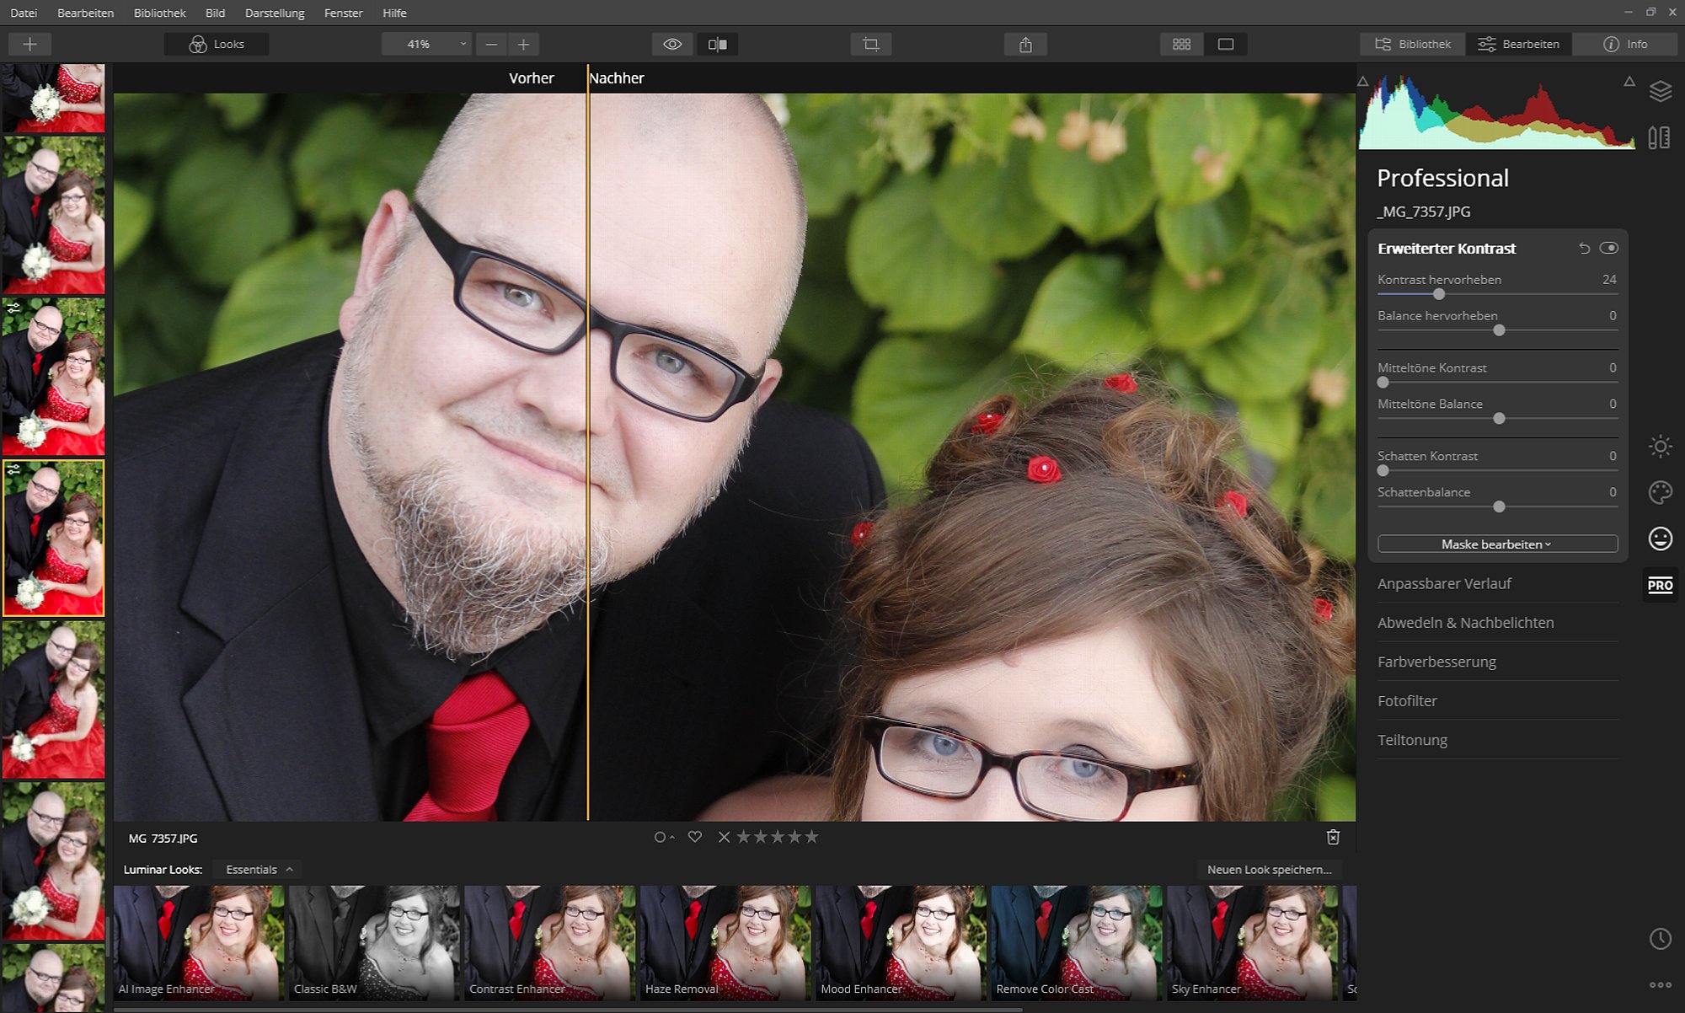Open the Maske bearbeiten dropdown
Image resolution: width=1685 pixels, height=1013 pixels.
[1497, 544]
